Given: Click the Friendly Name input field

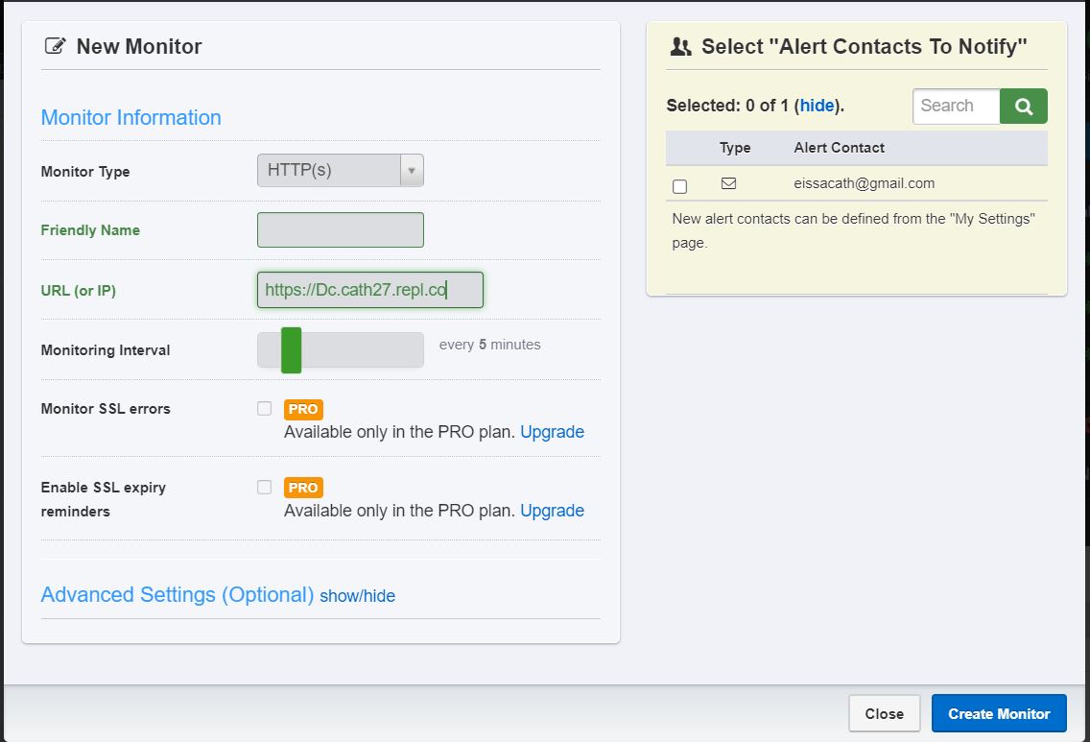Looking at the screenshot, I should coord(340,230).
